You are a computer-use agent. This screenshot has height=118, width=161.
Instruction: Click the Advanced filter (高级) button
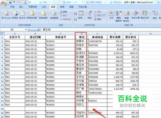pyautogui.click(x=98, y=19)
